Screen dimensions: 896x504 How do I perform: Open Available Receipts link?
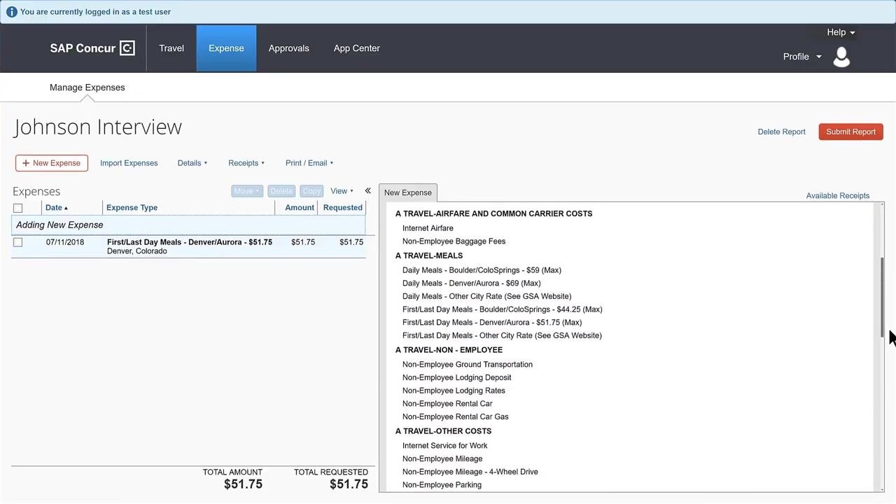[837, 196]
